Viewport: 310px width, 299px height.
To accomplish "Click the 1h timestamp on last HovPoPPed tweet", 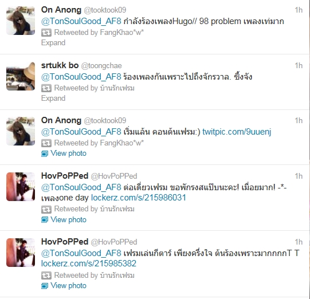I will [299, 242].
